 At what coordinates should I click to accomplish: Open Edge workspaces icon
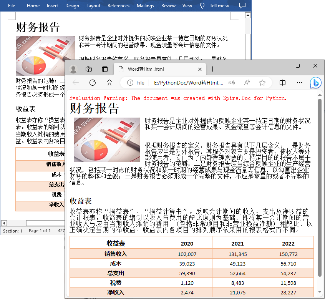pyautogui.click(x=89, y=69)
